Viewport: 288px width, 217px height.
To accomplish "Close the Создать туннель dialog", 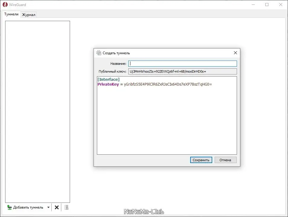I will tap(235, 53).
